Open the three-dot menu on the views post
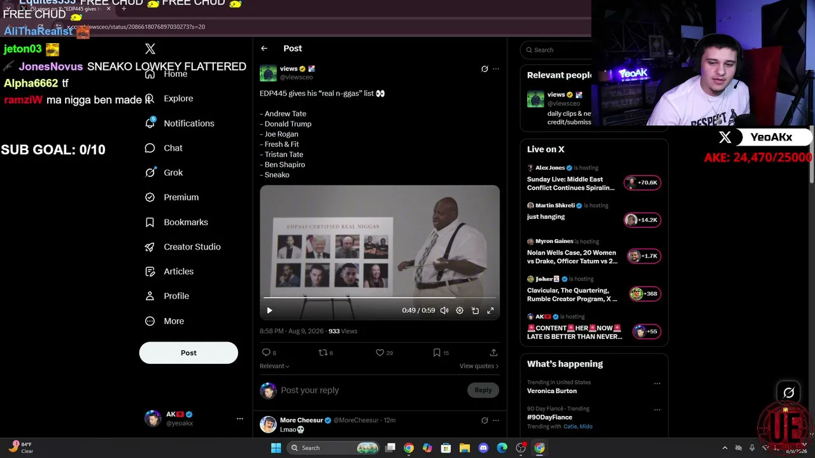 (x=496, y=69)
